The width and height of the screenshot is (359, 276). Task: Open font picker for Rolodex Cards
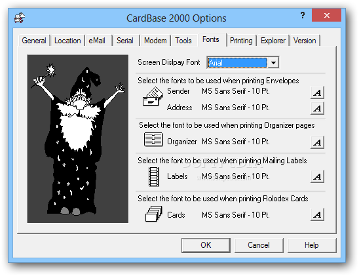(317, 214)
